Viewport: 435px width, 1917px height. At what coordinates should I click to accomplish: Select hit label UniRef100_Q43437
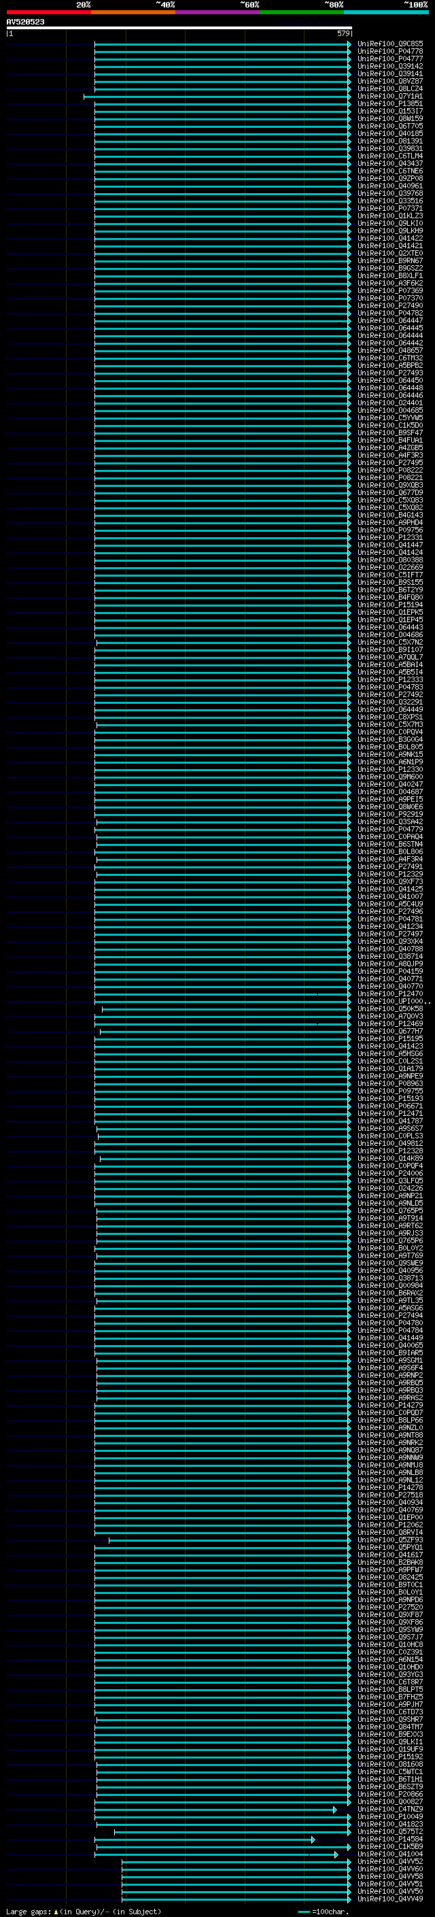click(389, 164)
